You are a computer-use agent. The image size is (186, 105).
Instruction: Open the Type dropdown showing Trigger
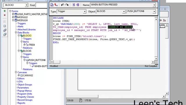pos(85,12)
